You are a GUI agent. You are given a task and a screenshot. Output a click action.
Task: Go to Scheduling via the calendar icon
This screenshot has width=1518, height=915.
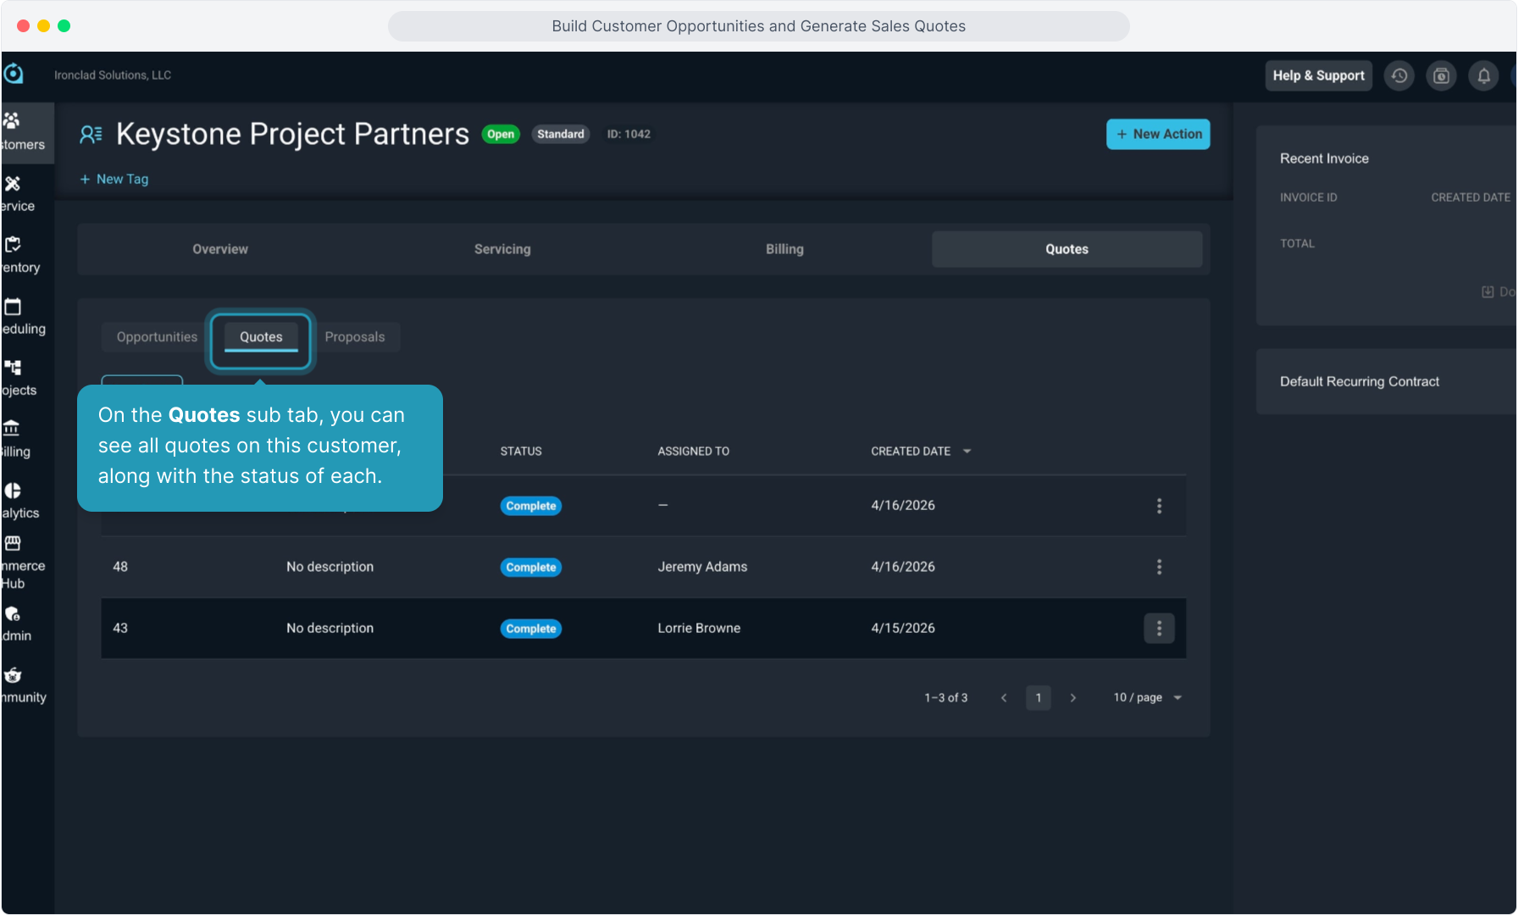(14, 307)
